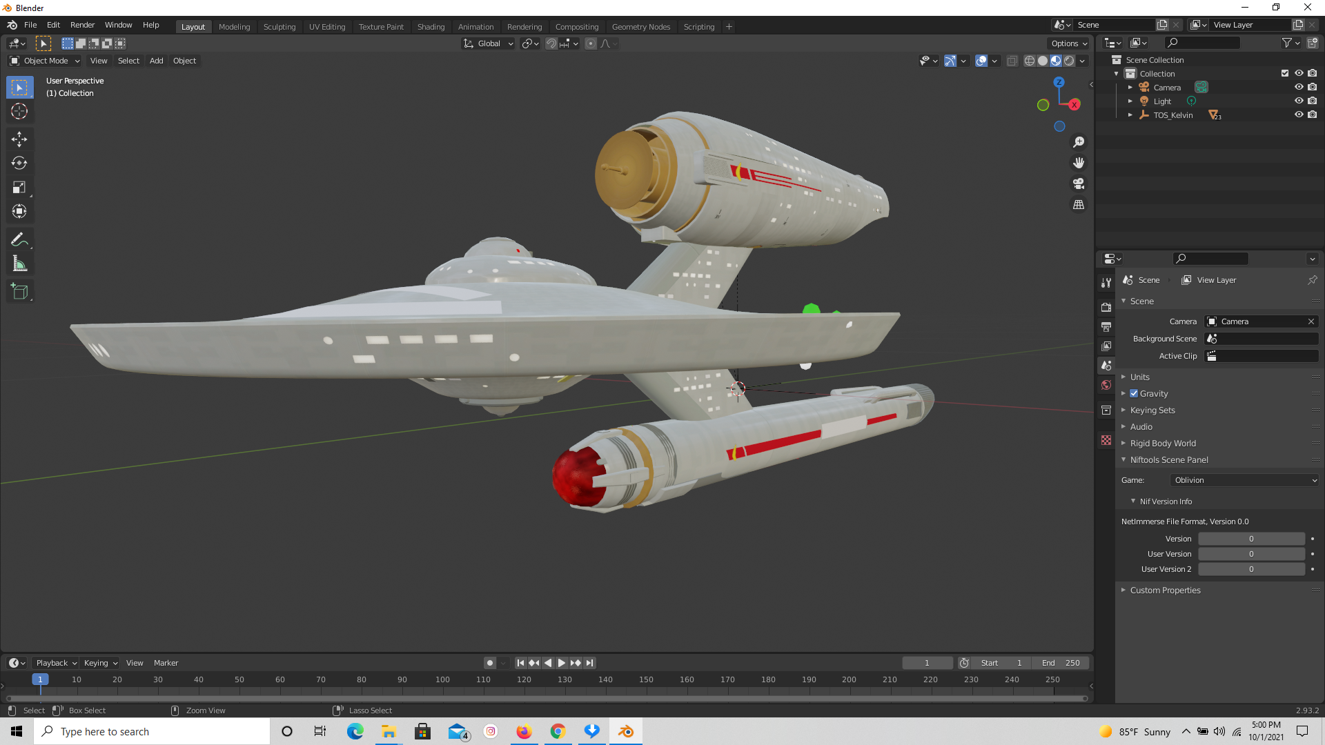The image size is (1325, 745).
Task: Click the End frame 250 field
Action: pos(1061,663)
